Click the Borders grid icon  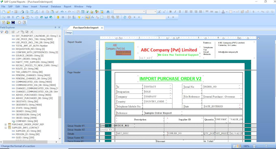[x=231, y=12]
